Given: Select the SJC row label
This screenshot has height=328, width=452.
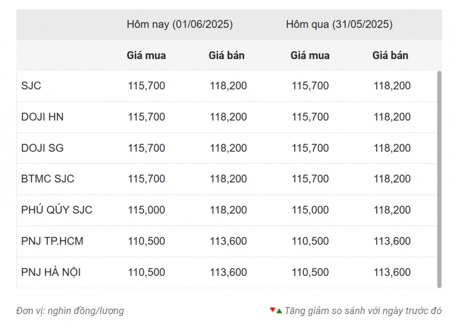Looking at the screenshot, I should tap(31, 86).
